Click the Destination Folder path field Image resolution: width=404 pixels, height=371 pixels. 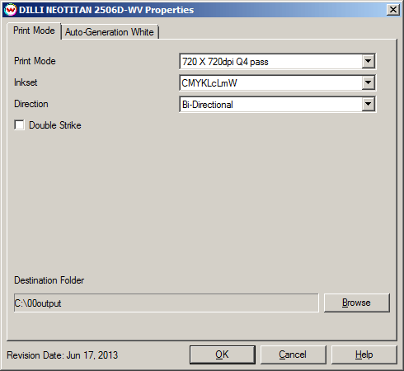[x=167, y=303]
